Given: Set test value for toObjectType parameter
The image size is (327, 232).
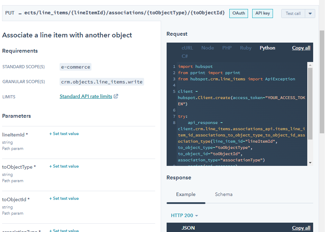Looking at the screenshot, I should coord(64,166).
